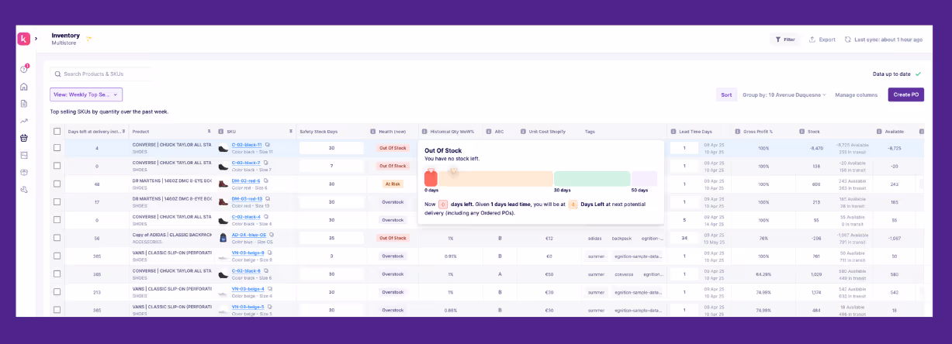This screenshot has height=344, width=952.
Task: Click the sort arrows on Product column header
Action: pyautogui.click(x=209, y=131)
